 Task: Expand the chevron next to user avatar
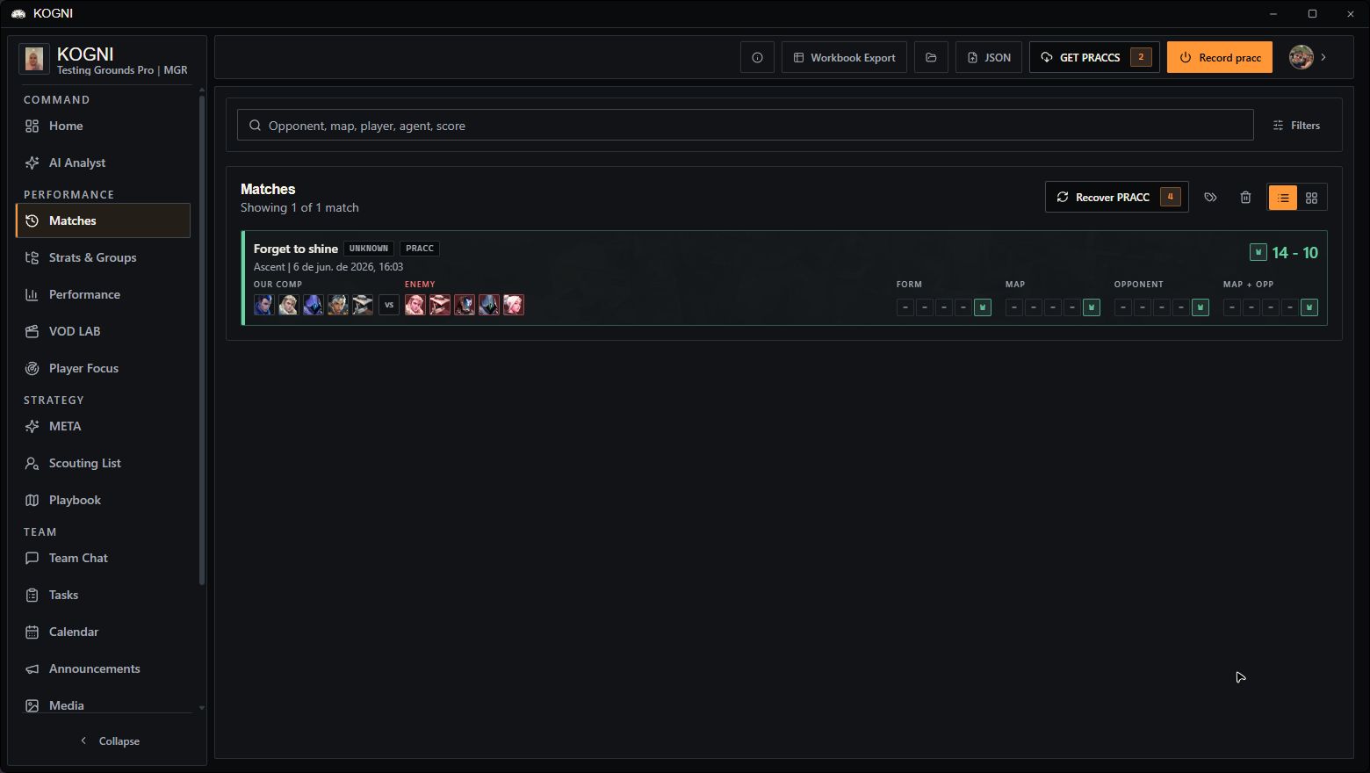tap(1323, 57)
